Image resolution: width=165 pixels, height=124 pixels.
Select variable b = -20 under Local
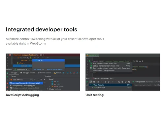55,84
